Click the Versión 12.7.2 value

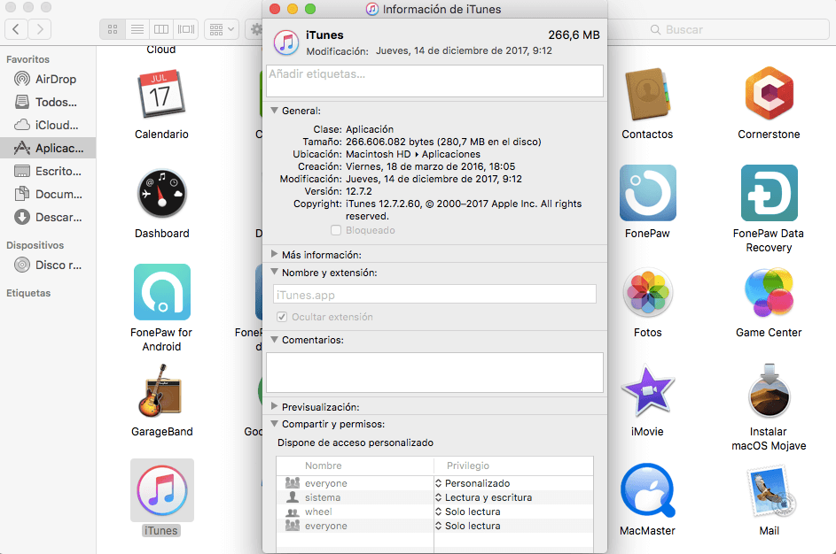point(359,191)
